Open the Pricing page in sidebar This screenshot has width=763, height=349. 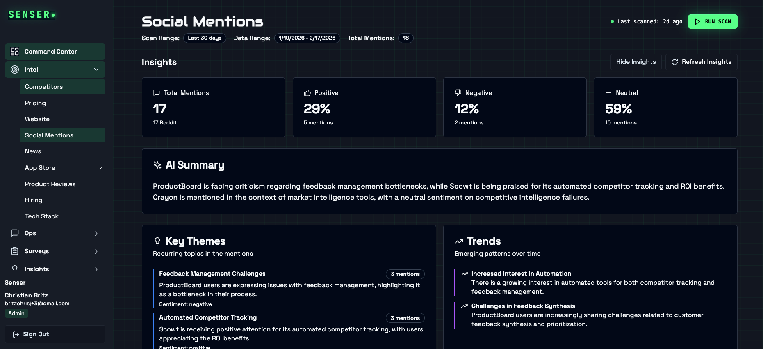point(35,103)
